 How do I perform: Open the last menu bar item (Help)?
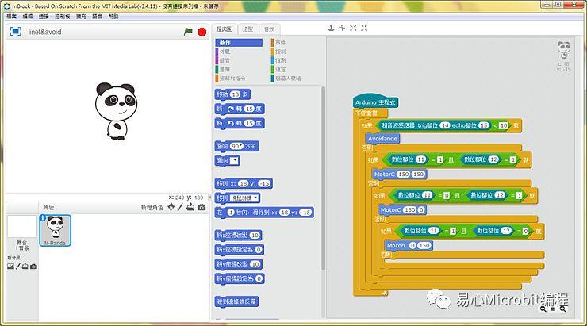coord(113,17)
